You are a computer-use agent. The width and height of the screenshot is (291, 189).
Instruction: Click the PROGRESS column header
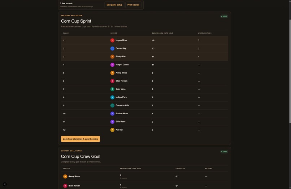click(180, 168)
